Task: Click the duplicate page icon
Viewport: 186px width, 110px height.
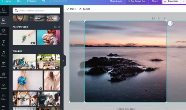Action: point(159,18)
